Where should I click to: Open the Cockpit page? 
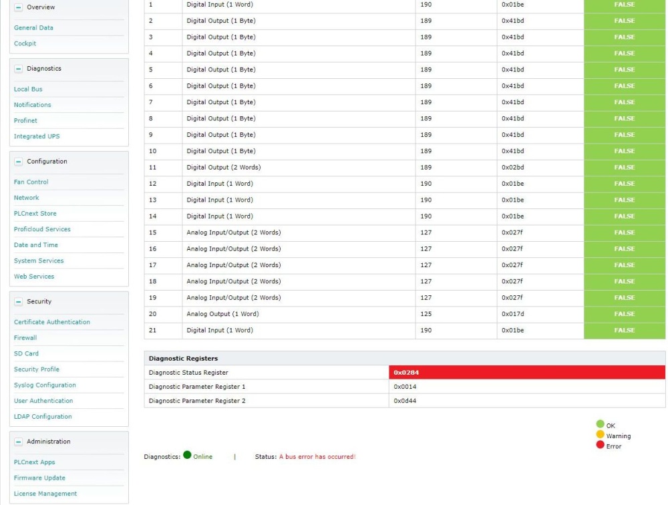(25, 43)
